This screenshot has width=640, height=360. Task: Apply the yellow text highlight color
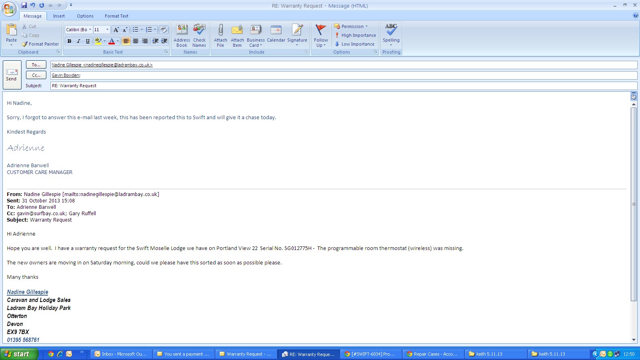coord(98,41)
